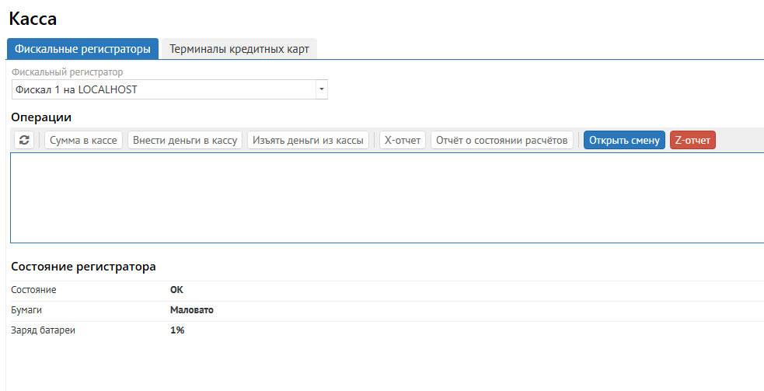Expand the fiscal registrar dropdown arrow
This screenshot has height=391, width=764.
click(x=321, y=89)
